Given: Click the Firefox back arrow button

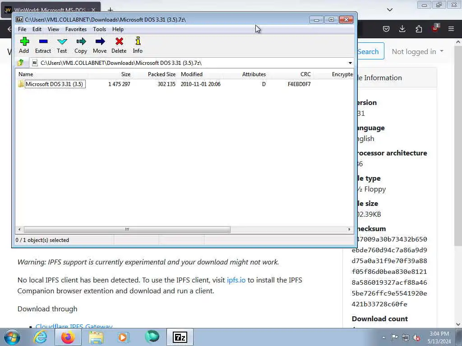Looking at the screenshot, I should pyautogui.click(x=9, y=29).
